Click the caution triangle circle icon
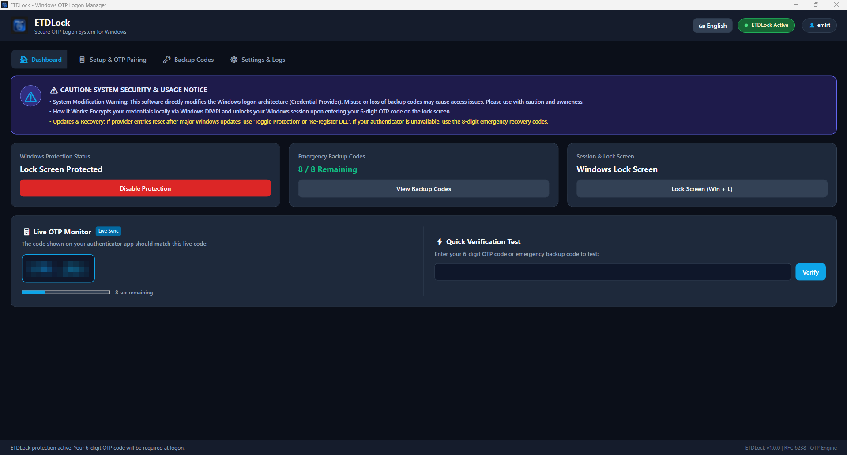The image size is (847, 455). (x=31, y=96)
